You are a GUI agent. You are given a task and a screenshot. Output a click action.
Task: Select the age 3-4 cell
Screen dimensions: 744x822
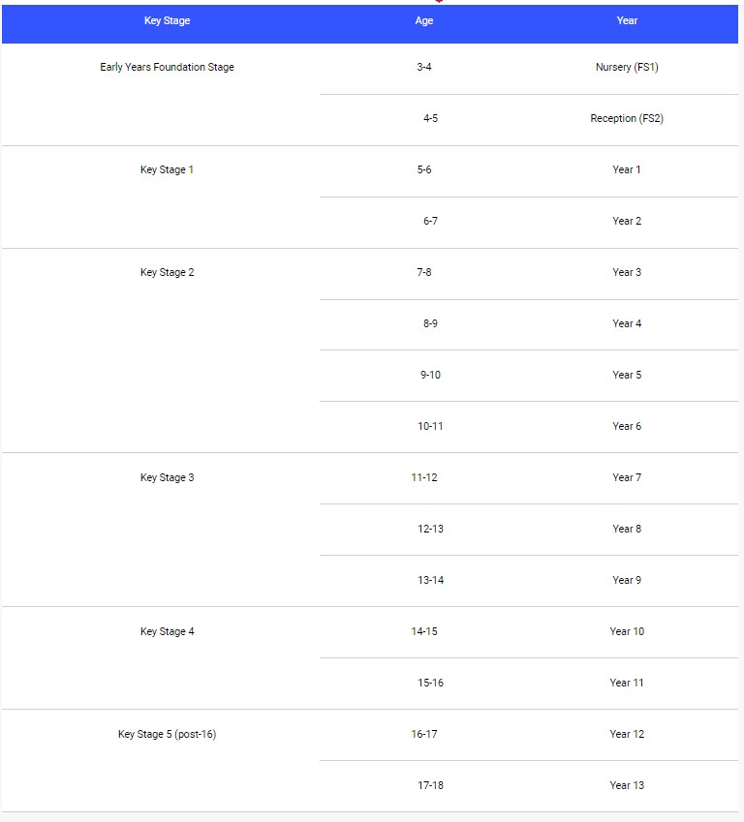(x=424, y=68)
